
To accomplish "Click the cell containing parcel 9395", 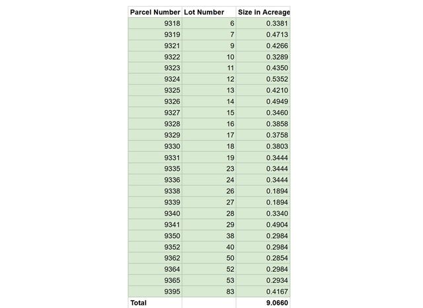I will 155,292.
